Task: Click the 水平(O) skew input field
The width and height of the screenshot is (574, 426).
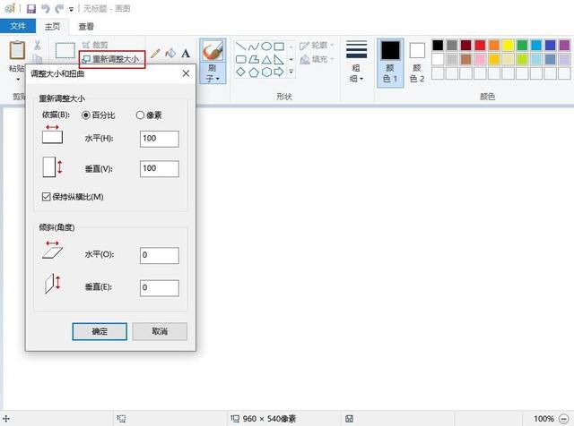Action: (x=160, y=255)
